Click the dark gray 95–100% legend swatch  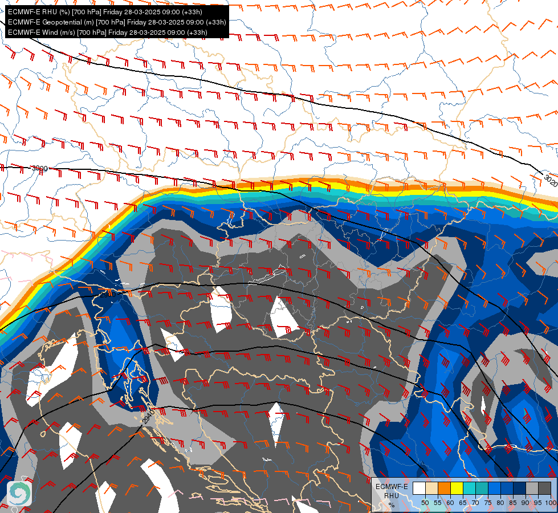(544, 488)
